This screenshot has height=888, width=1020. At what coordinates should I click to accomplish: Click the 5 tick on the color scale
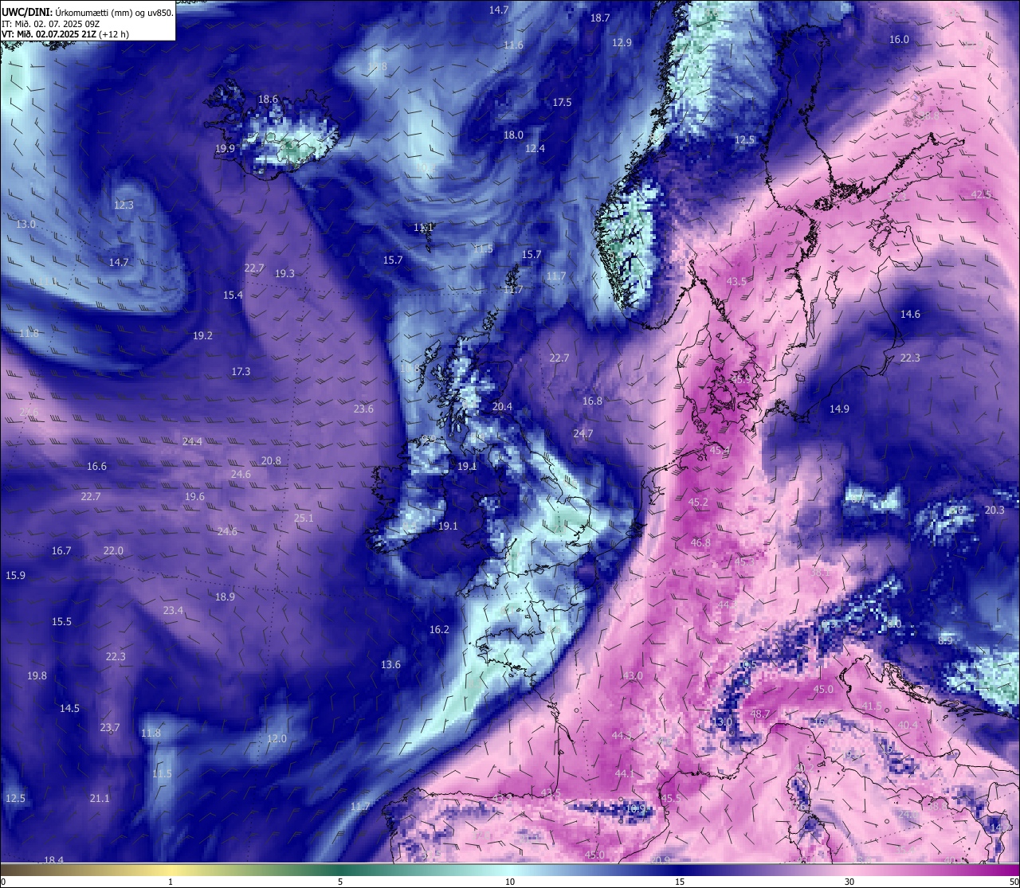coord(340,882)
